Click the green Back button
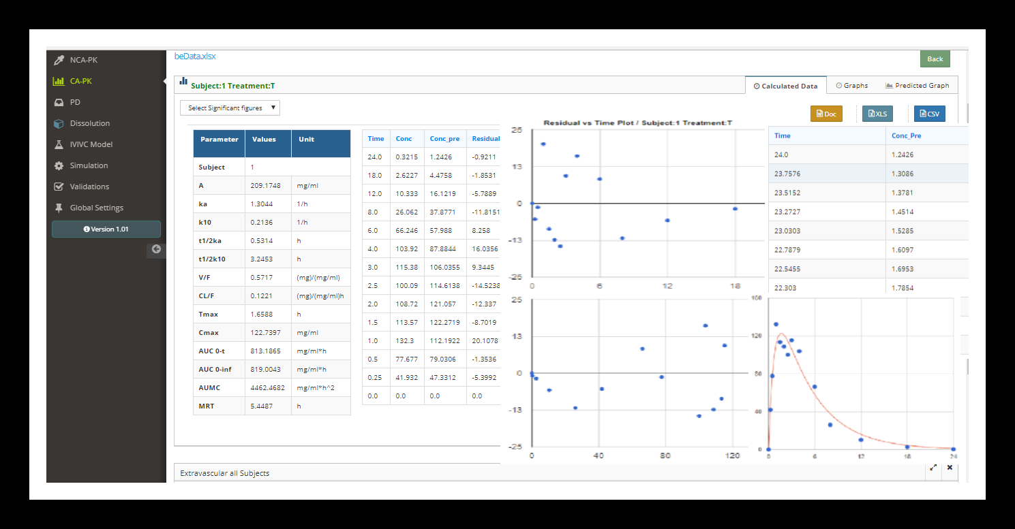The image size is (1015, 529). (935, 59)
